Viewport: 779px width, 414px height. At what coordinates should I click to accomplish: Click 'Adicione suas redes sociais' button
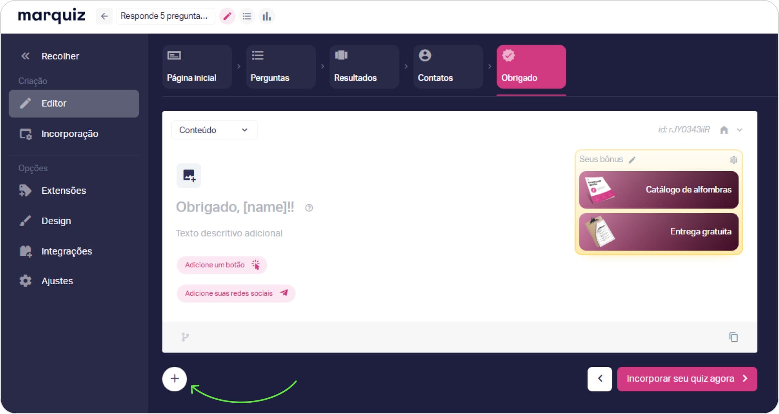236,294
